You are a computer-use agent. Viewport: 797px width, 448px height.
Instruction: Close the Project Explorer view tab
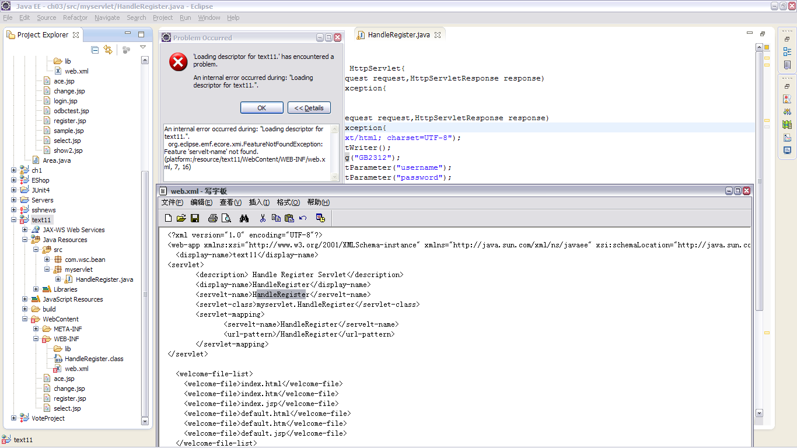pos(76,35)
